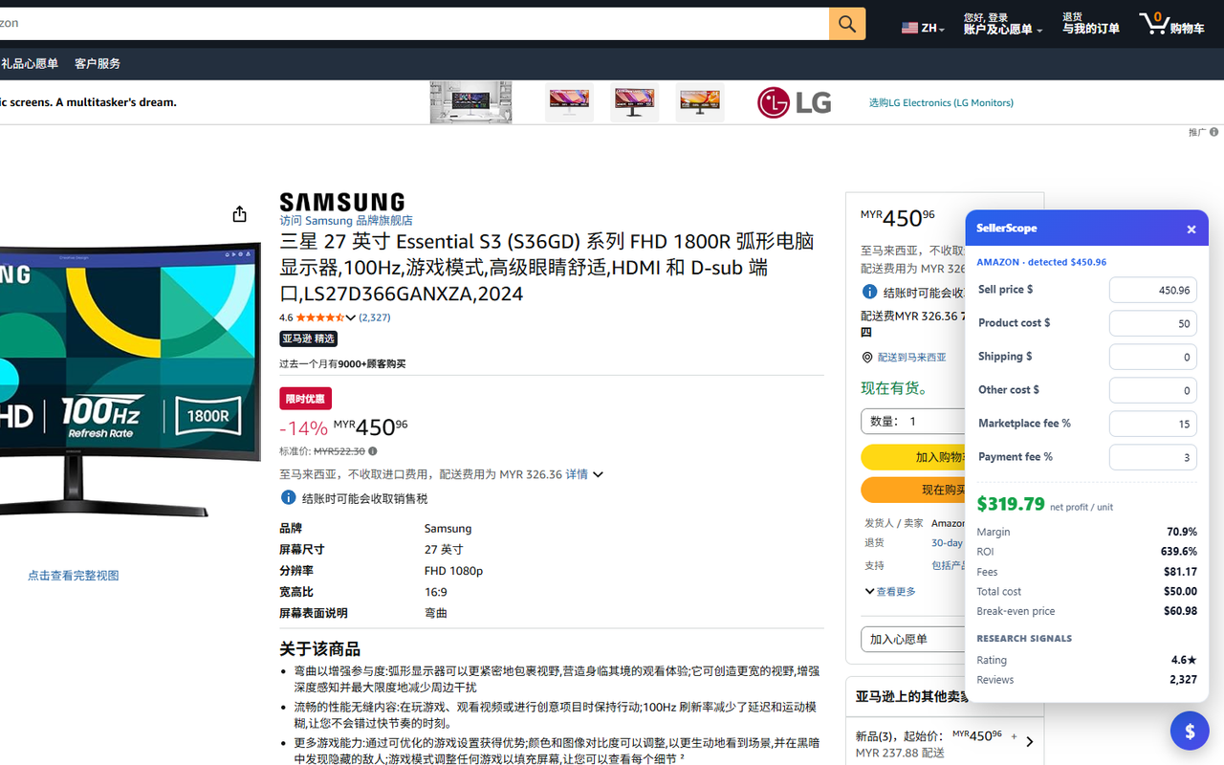
Task: Open 礼品心愿单 in navigation bar
Action: coord(30,64)
